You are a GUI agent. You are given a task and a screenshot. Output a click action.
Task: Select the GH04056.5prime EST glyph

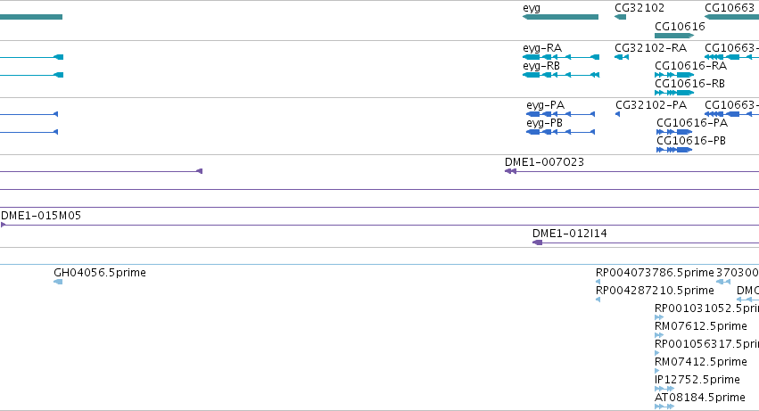click(x=58, y=282)
